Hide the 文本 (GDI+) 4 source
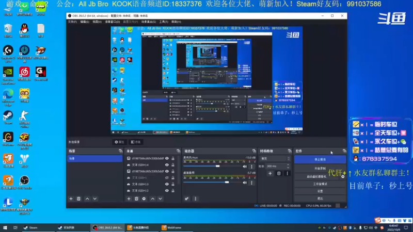This screenshot has height=232, width=413. pyautogui.click(x=167, y=165)
